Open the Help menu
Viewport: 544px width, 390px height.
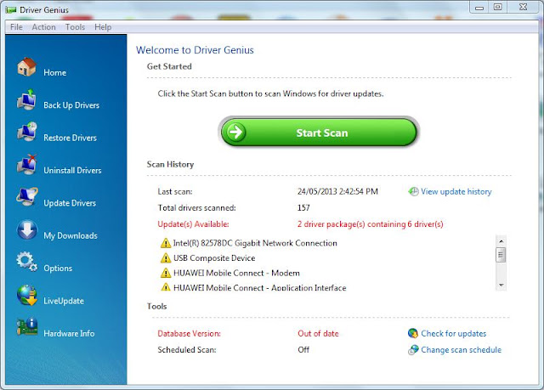[x=103, y=27]
